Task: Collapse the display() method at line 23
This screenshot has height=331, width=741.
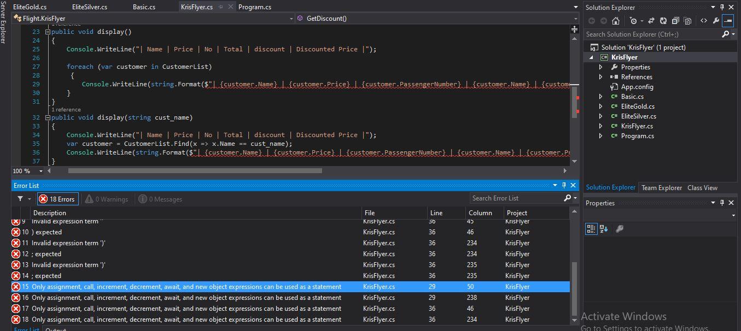Action: pyautogui.click(x=48, y=32)
